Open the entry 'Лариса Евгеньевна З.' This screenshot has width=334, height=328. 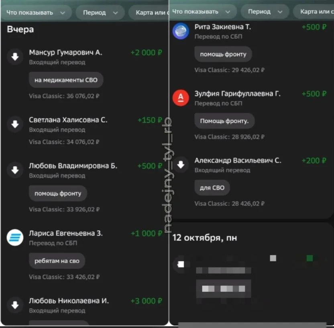(x=66, y=233)
